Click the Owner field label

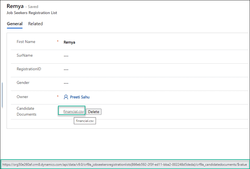tap(22, 97)
